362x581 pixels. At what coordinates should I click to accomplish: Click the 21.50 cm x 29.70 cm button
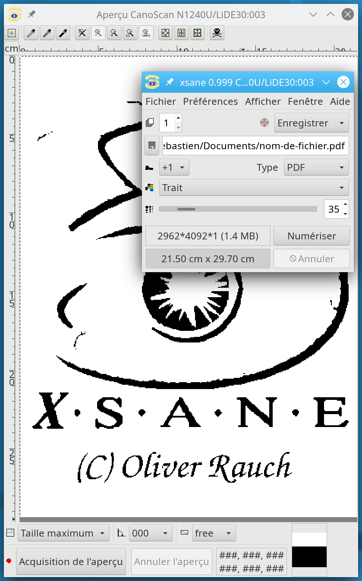point(208,259)
